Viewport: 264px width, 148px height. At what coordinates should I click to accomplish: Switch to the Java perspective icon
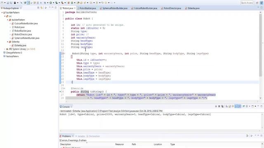(262, 3)
